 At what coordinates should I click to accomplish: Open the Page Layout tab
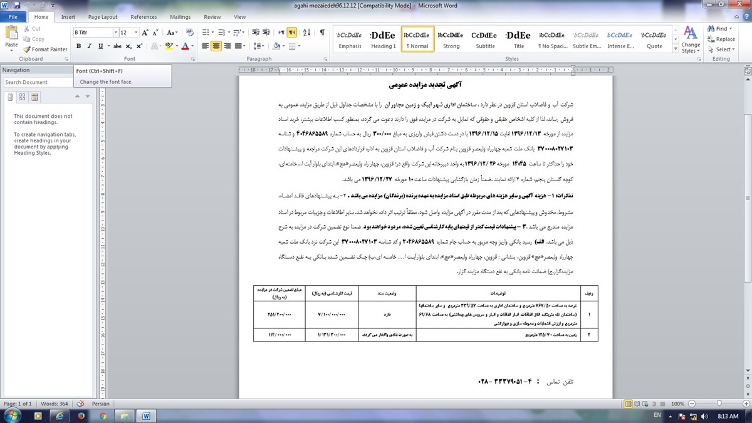[x=103, y=17]
